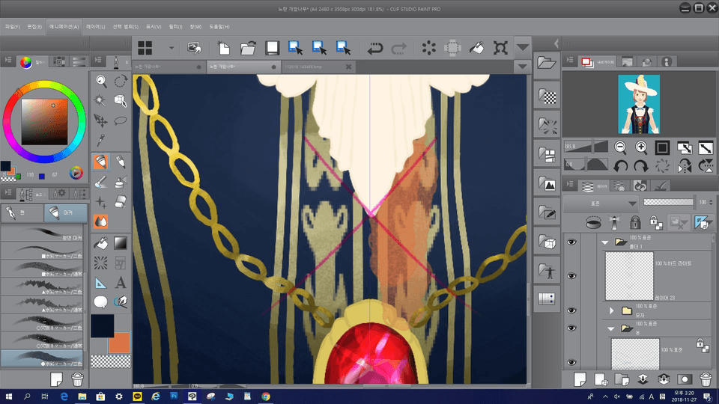The height and width of the screenshot is (404, 719).
Task: Open dropdown arrow next to grid icon
Action: tap(171, 48)
